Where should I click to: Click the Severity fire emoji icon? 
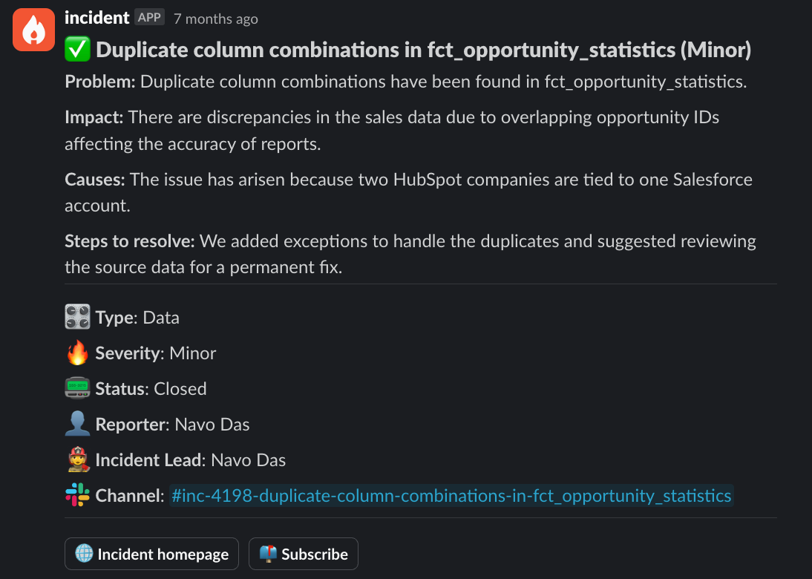77,353
